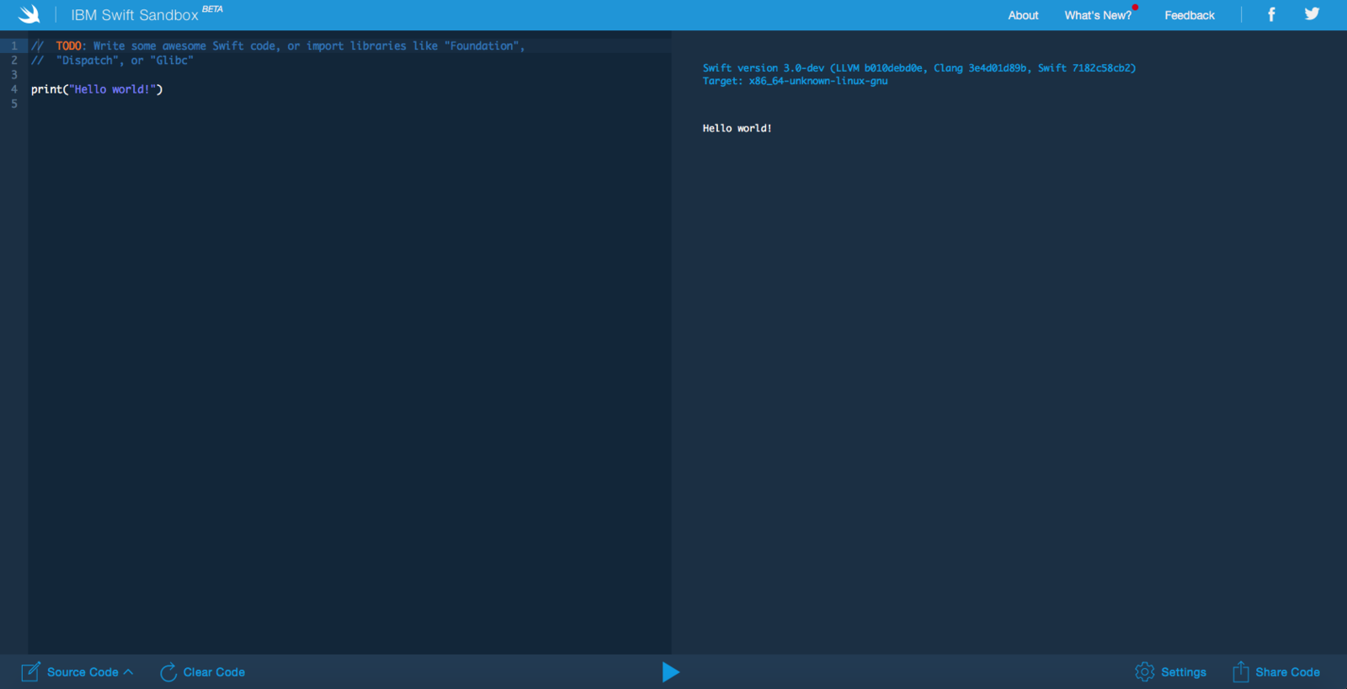Click the Swift version 3.0-dev output line

[919, 68]
